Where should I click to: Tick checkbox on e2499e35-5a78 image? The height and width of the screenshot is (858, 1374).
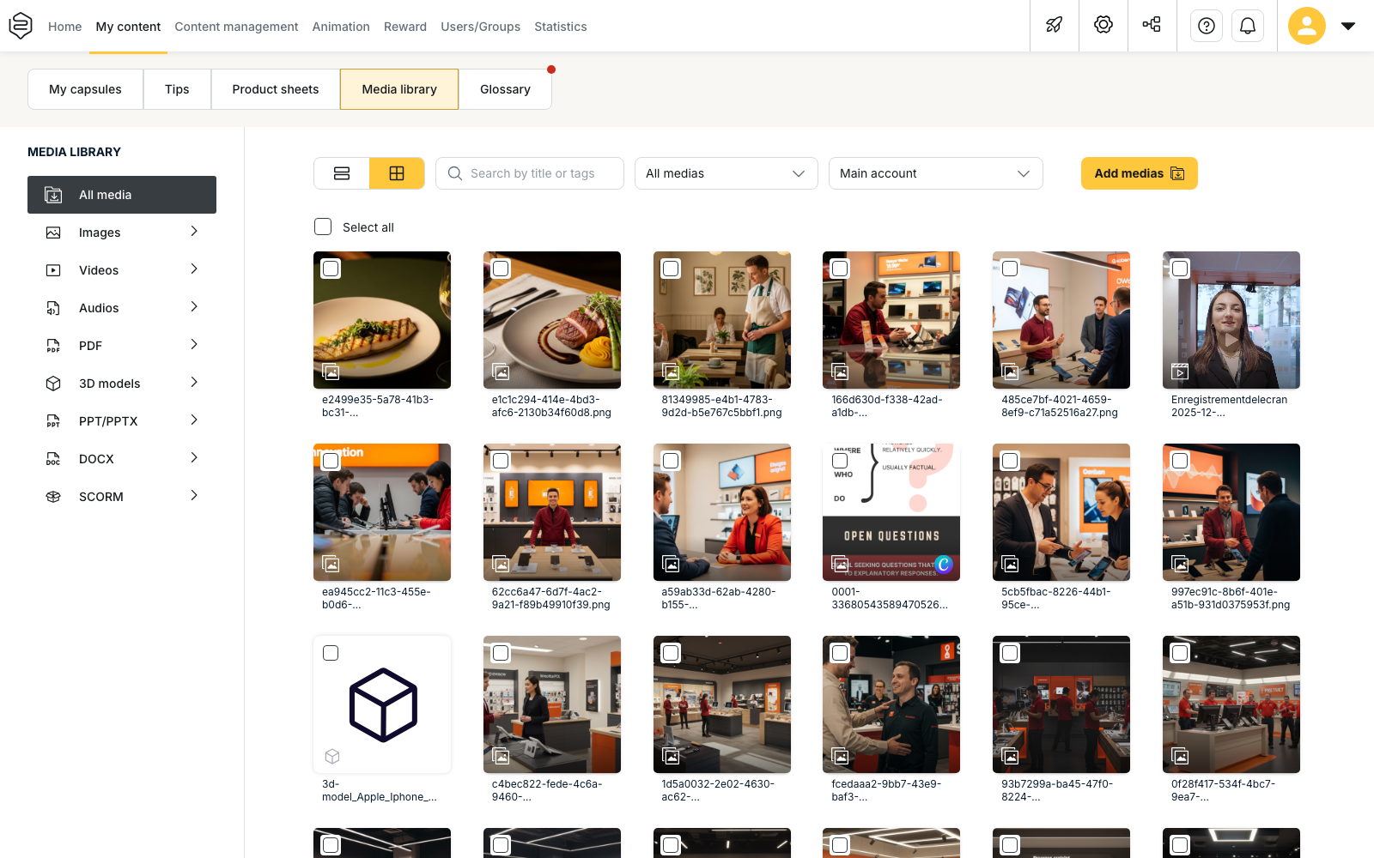(331, 269)
